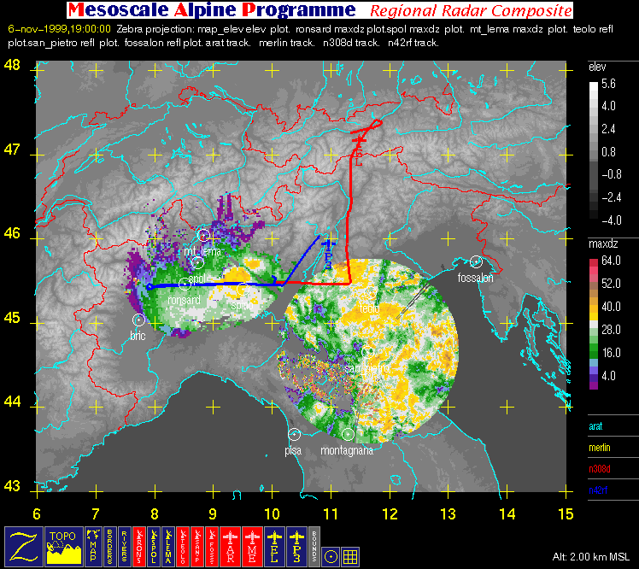Click the elev grayscale color bar
The height and width of the screenshot is (569, 639).
[x=594, y=151]
